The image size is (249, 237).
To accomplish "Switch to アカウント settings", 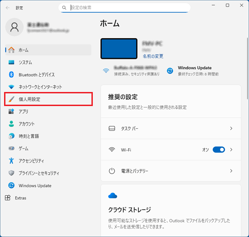I will click(x=48, y=124).
